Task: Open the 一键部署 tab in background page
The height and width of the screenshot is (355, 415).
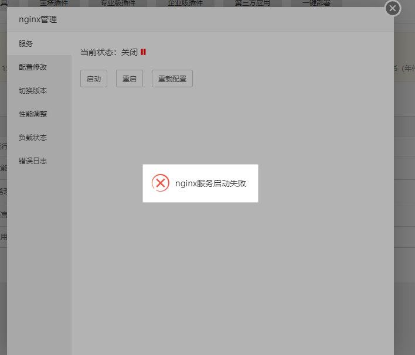Action: (x=317, y=3)
